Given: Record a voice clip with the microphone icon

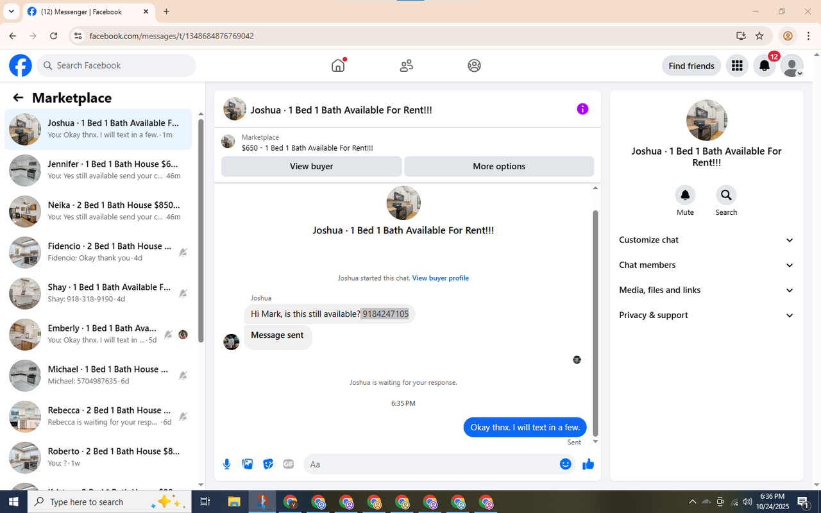Looking at the screenshot, I should click(x=226, y=464).
